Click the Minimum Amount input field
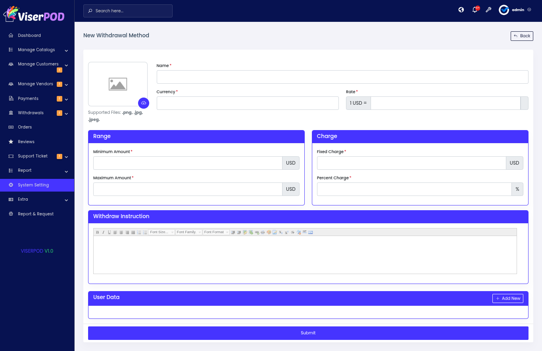This screenshot has width=542, height=351. coord(188,163)
